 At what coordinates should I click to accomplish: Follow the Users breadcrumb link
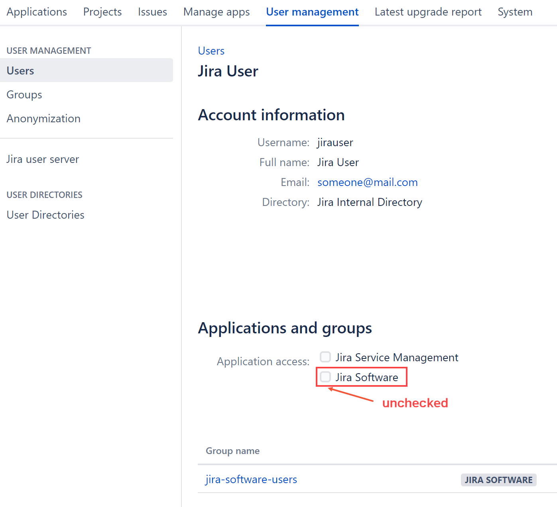211,51
